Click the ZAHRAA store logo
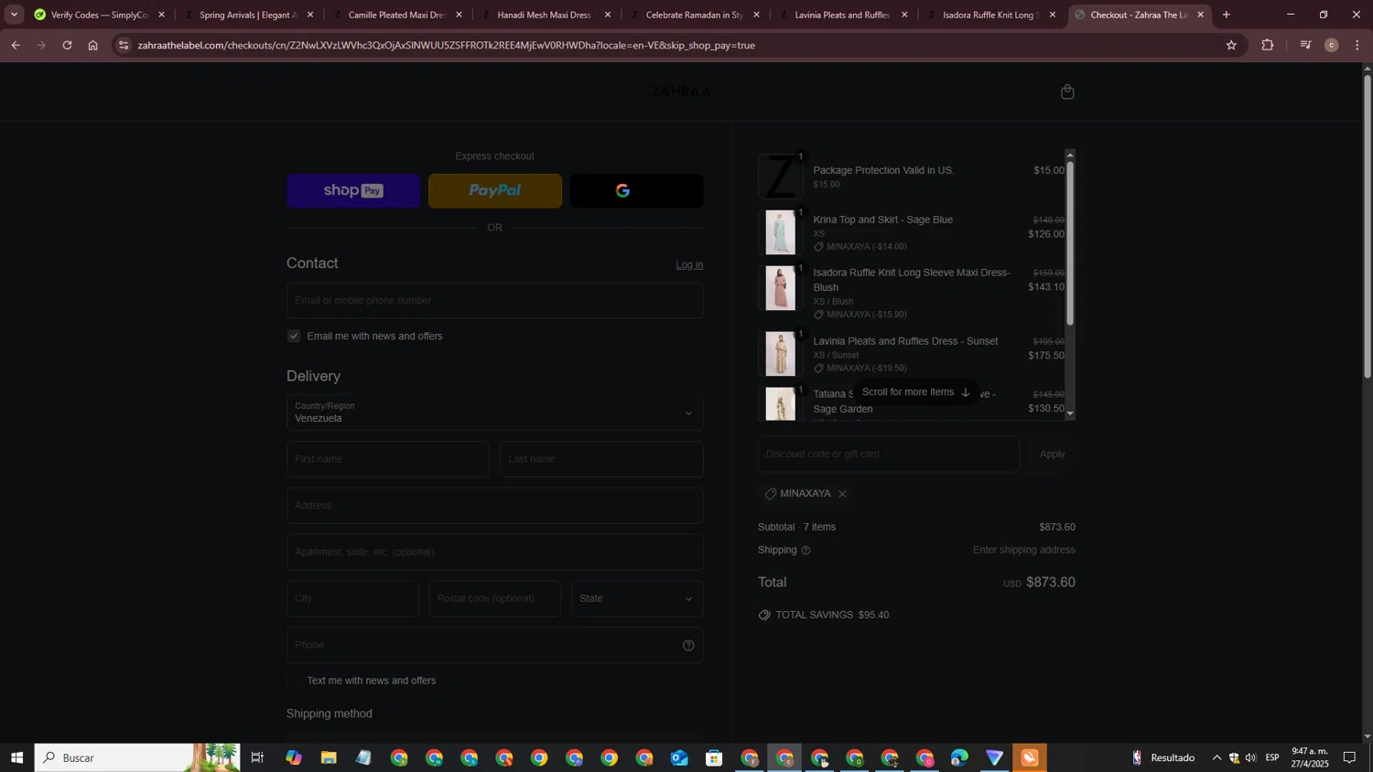1373x772 pixels. (x=682, y=91)
